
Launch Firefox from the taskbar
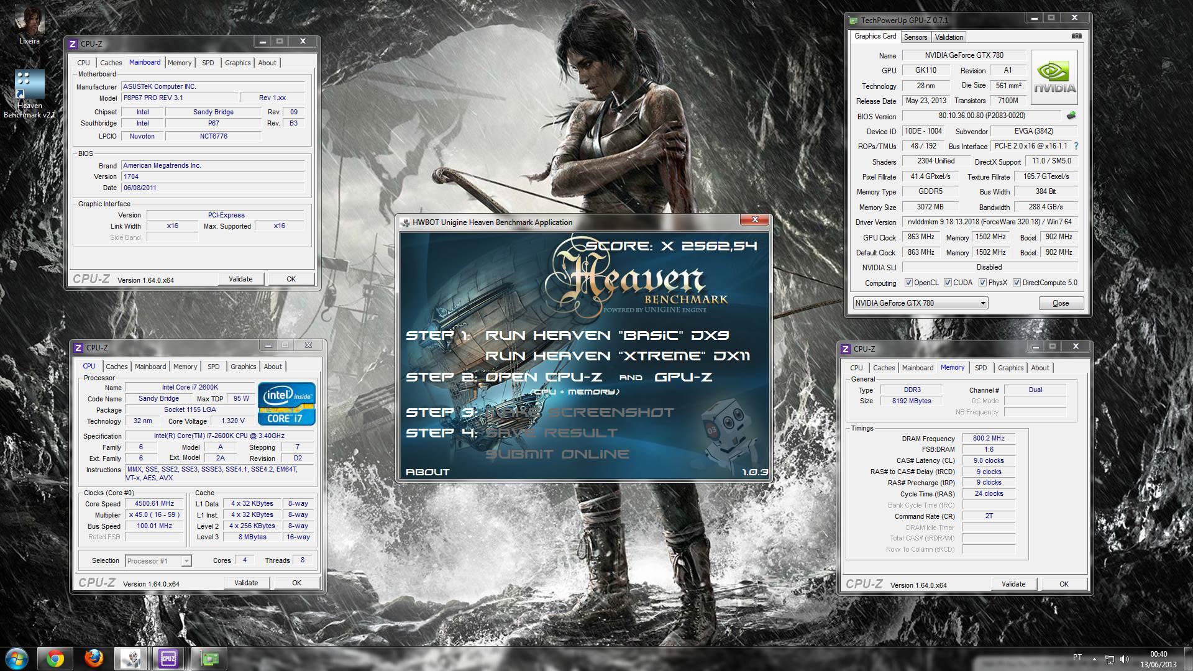click(93, 659)
